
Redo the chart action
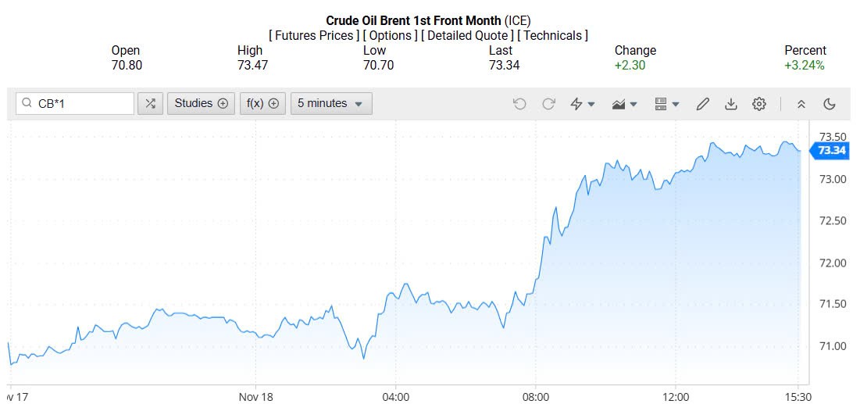click(548, 103)
